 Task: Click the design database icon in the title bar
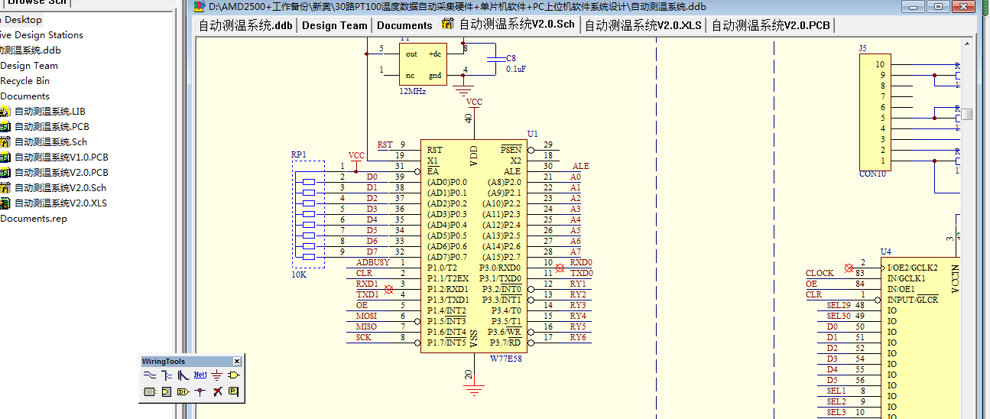click(200, 7)
